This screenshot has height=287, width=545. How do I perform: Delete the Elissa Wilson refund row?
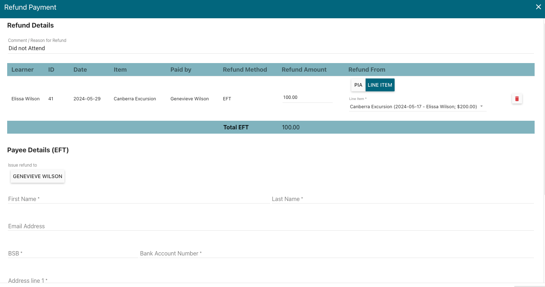[517, 99]
